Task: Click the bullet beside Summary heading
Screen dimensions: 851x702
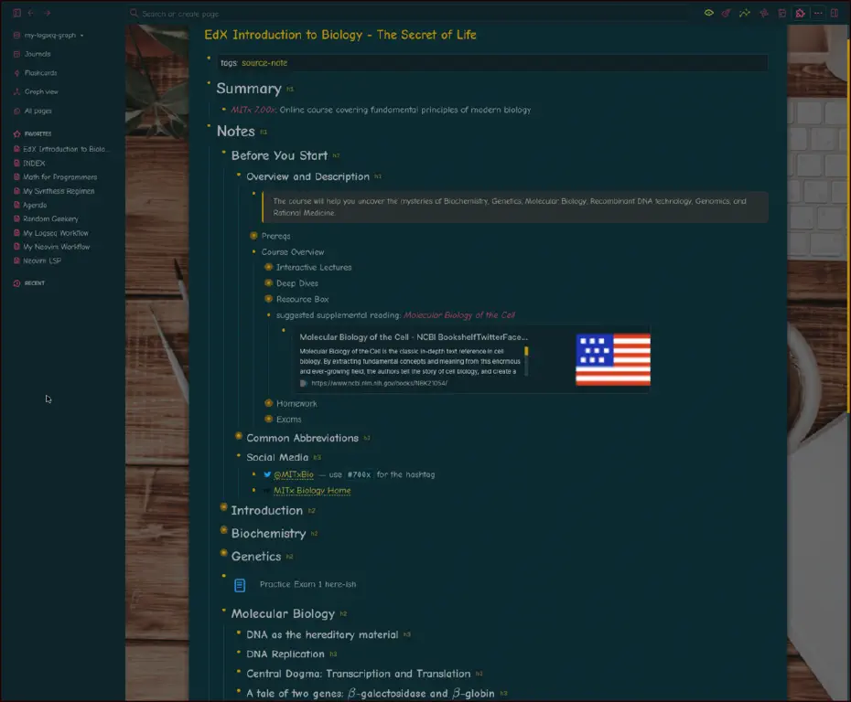Action: click(x=209, y=83)
